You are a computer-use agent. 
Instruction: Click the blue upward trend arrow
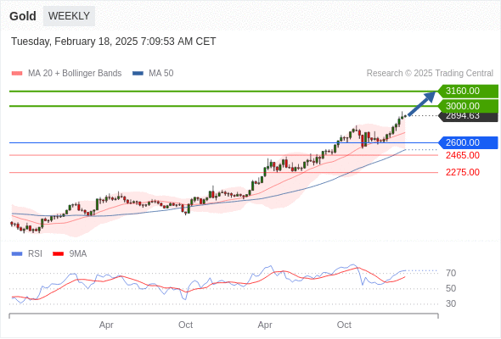(422, 103)
